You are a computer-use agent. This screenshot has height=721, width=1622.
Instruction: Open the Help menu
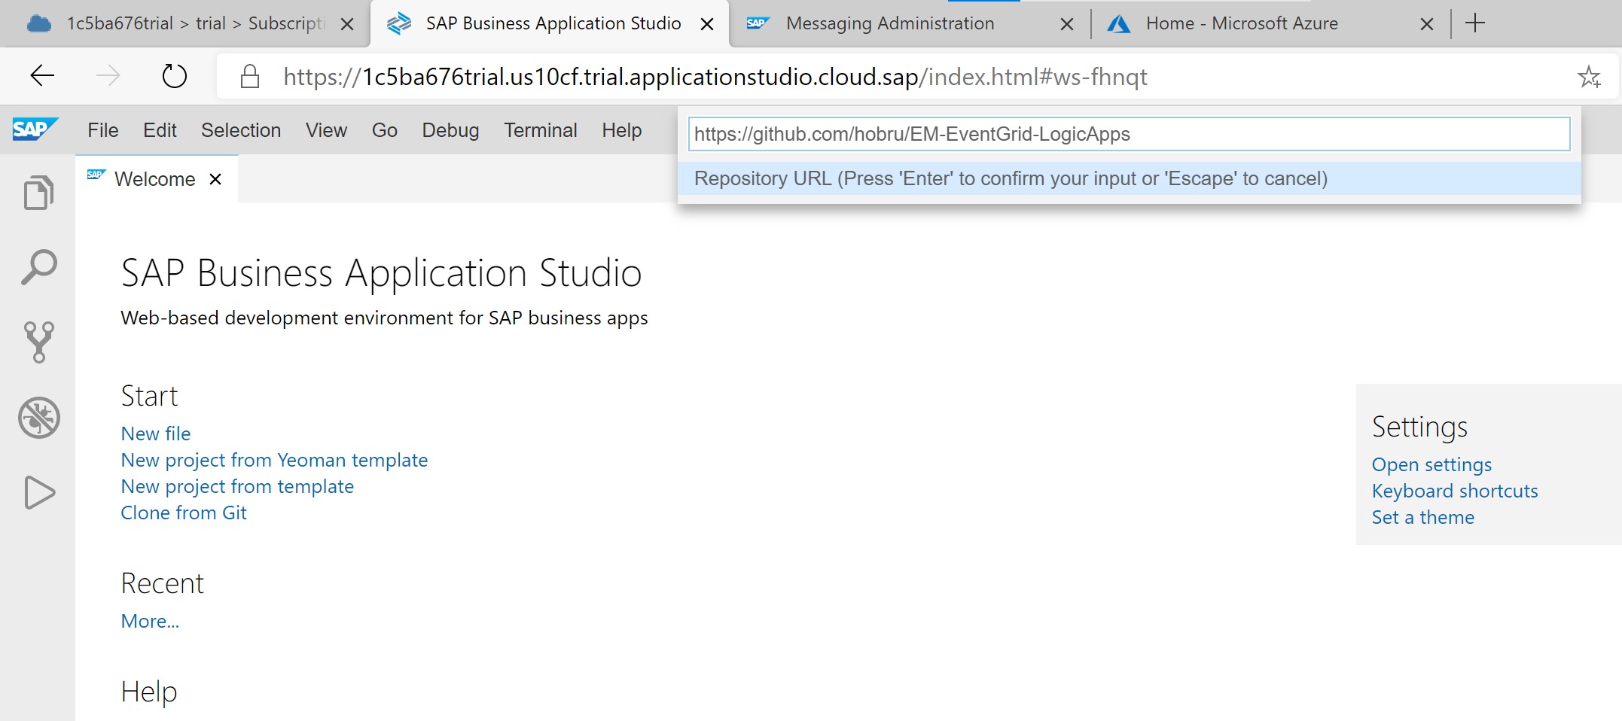[x=622, y=130]
